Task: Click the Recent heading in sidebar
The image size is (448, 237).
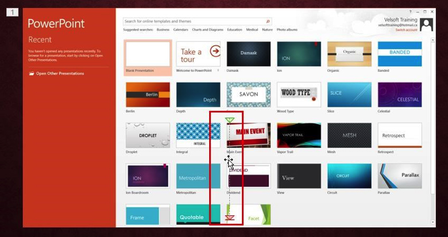Action: [40, 40]
